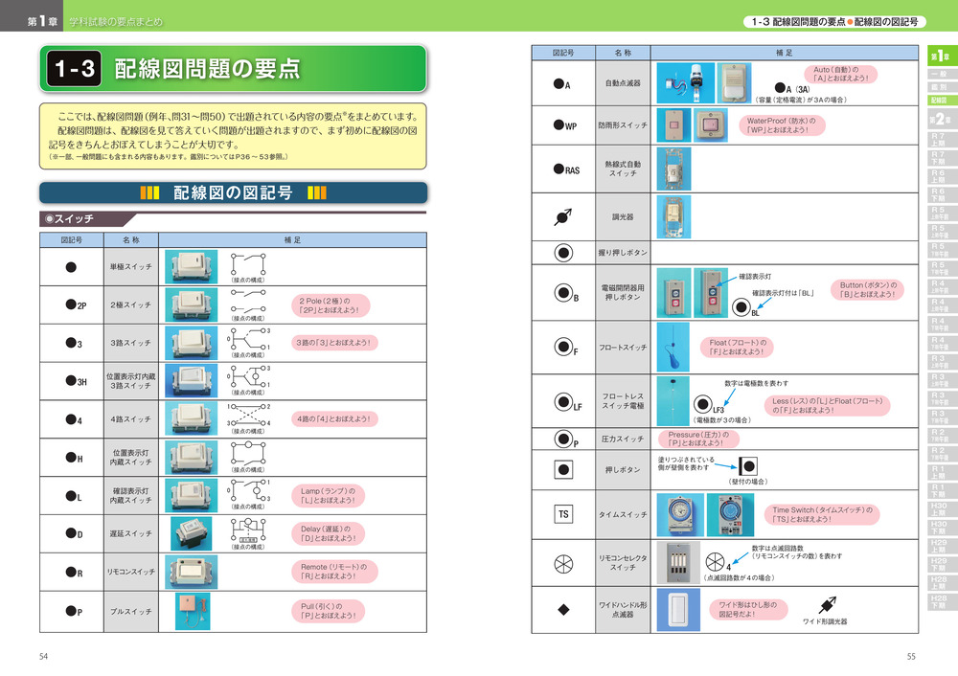958x676 pixels.
Task: Click the LF floatless switch symbol
Action: [564, 402]
